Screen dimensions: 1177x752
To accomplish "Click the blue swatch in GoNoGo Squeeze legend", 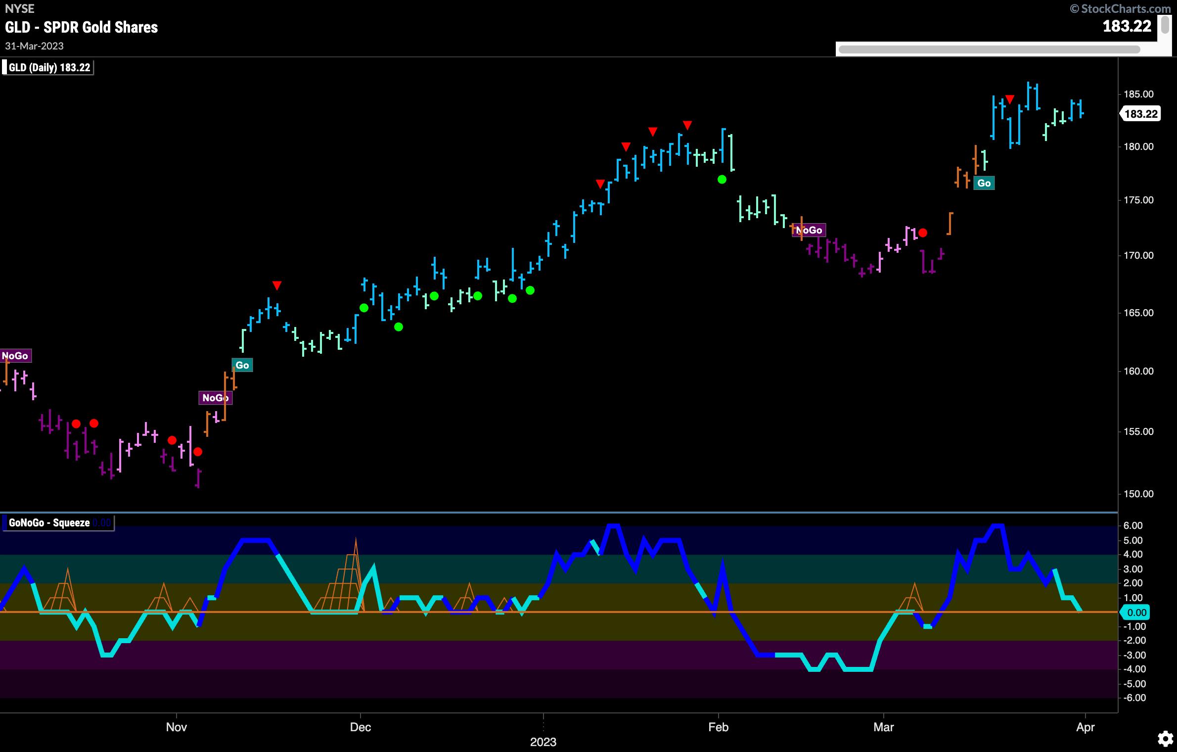I will (5, 523).
